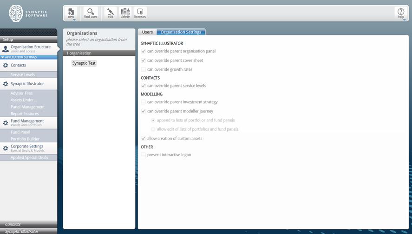Click the gear icon beside Synaptic Illustrator
This screenshot has height=234, width=412.
[5, 84]
